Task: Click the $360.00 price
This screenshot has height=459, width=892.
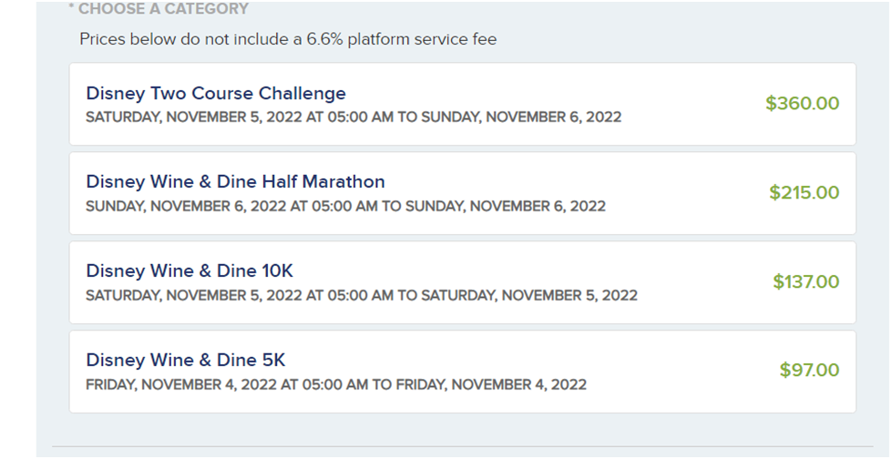Action: [802, 103]
